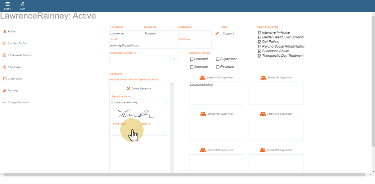Open 1 User Docs sidebar link
This screenshot has height=184, width=375.
tap(14, 79)
